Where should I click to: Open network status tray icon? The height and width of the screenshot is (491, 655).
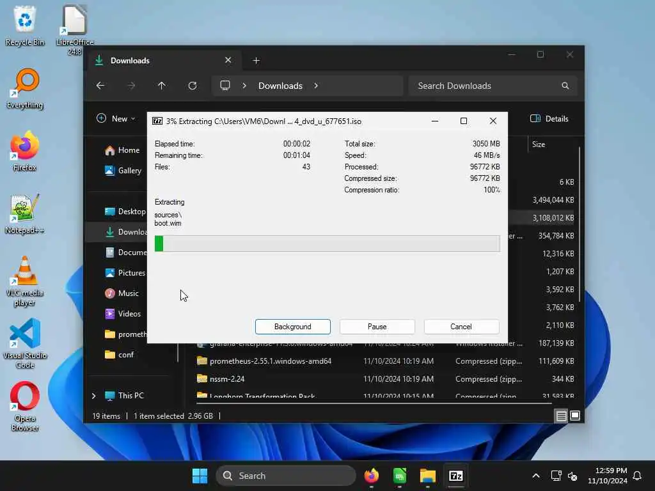pos(556,476)
